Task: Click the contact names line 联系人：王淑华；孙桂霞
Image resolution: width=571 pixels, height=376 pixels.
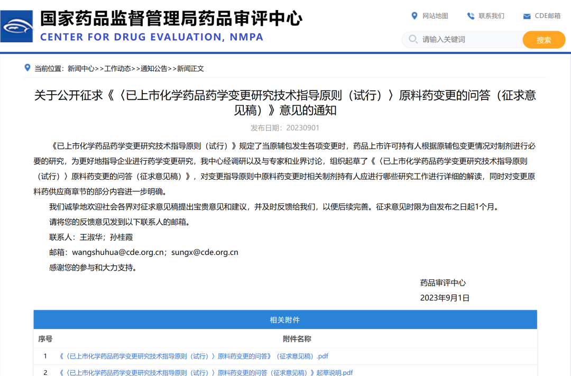Action: pos(91,237)
